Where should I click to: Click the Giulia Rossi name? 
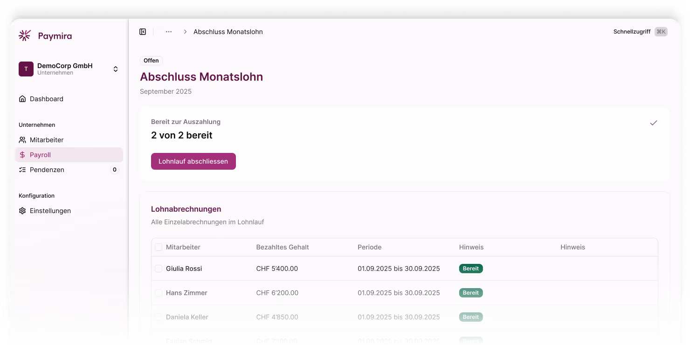(184, 269)
